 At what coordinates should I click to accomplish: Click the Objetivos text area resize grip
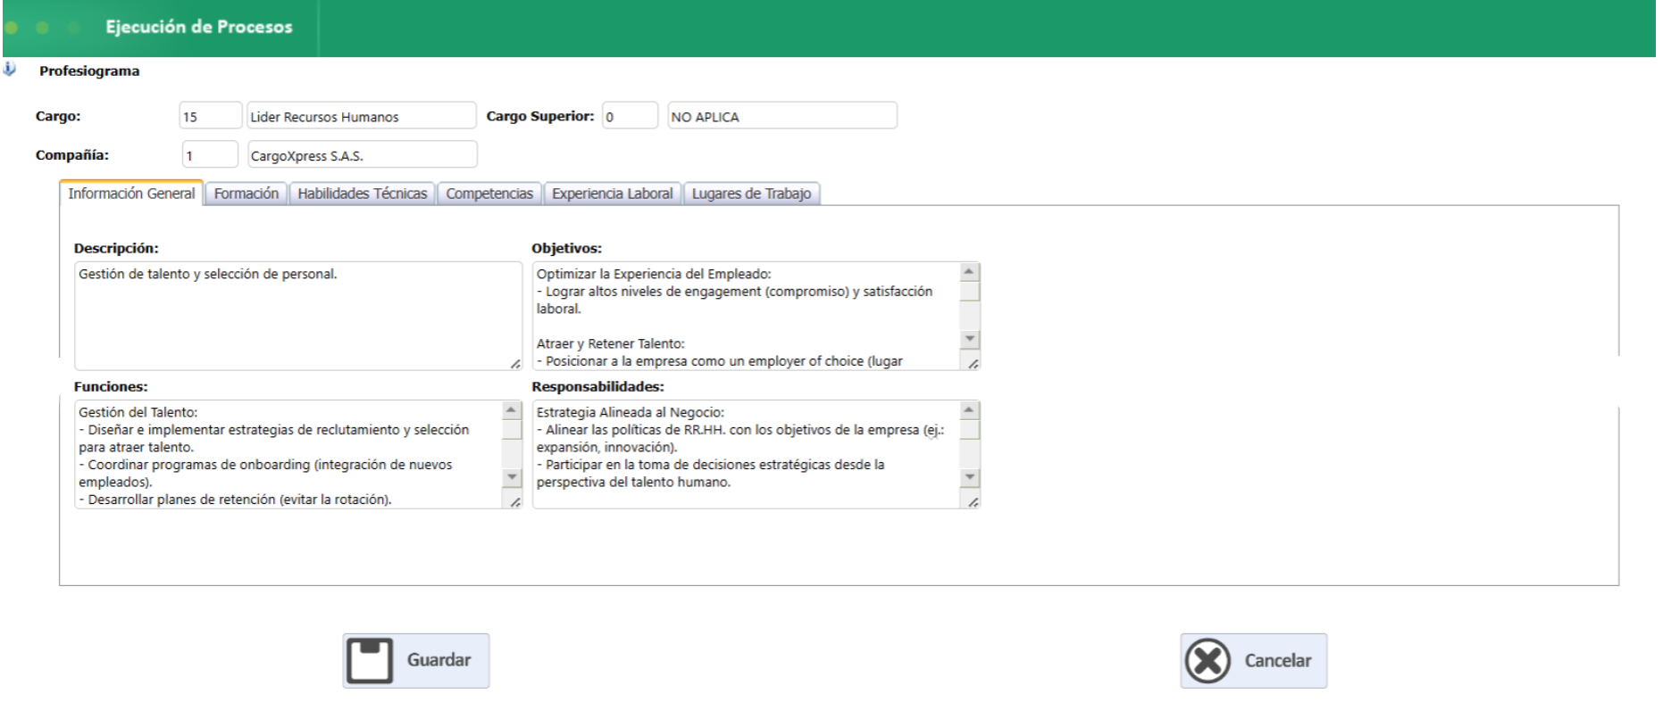tap(973, 364)
